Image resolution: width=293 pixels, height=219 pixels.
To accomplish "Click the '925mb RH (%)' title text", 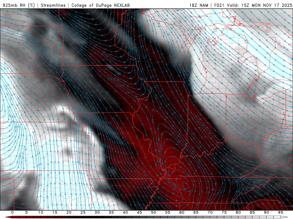I will [19, 5].
